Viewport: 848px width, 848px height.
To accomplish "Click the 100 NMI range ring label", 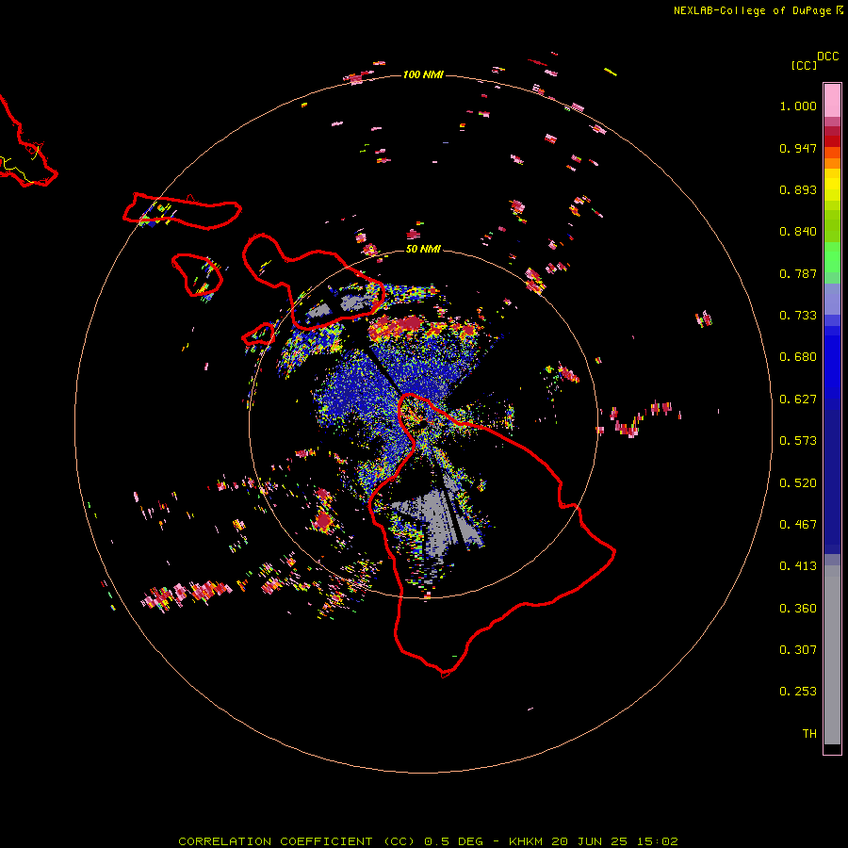I will [x=423, y=74].
